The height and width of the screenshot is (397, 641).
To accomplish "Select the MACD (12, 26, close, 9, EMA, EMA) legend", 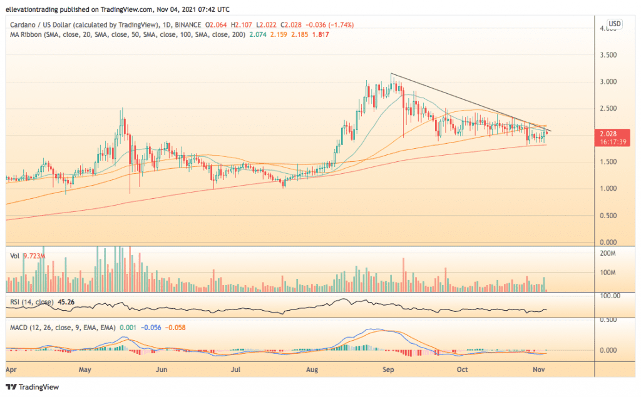I will coord(63,328).
